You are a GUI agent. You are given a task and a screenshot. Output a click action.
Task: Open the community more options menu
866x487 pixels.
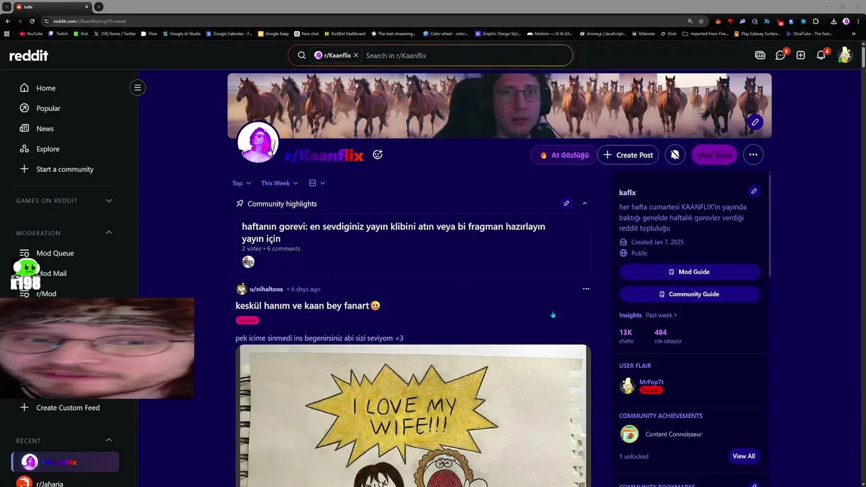click(753, 155)
